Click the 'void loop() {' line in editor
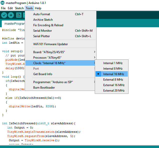Screen dimensions: 159x148 (x=13, y=77)
